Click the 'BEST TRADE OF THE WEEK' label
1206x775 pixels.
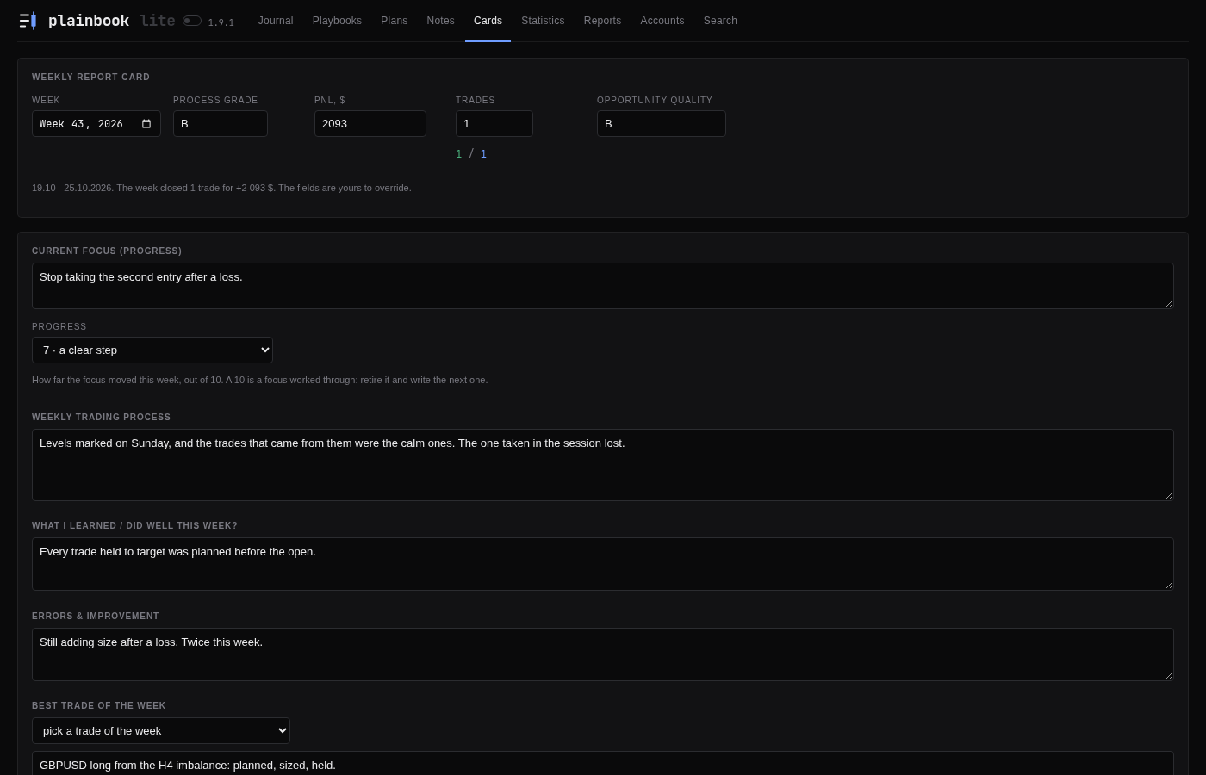(99, 706)
